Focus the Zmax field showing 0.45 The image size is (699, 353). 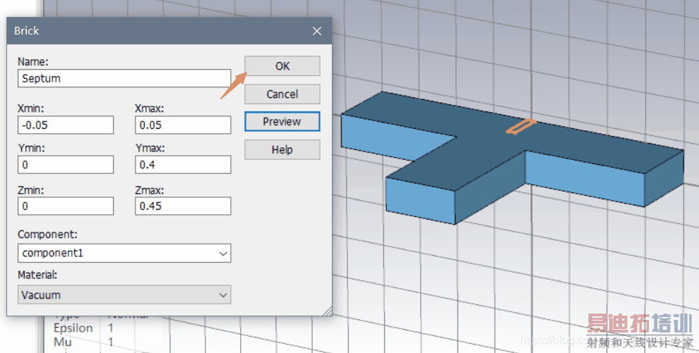click(x=183, y=206)
